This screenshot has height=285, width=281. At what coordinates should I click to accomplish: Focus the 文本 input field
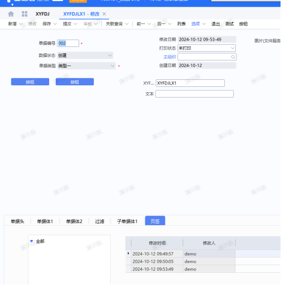195,94
